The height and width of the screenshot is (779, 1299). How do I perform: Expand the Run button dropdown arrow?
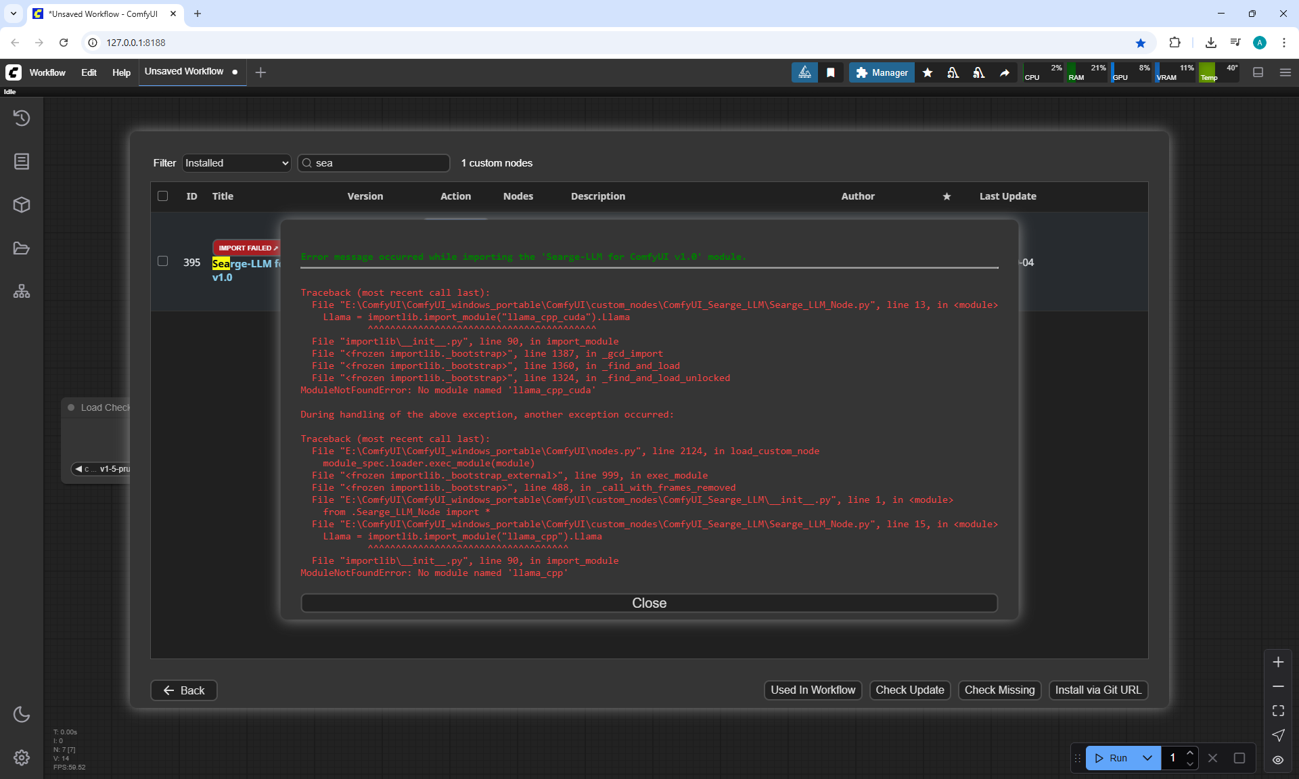pos(1147,758)
